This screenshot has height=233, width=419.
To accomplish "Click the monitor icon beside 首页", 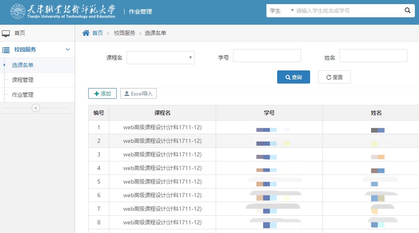I will (6, 33).
